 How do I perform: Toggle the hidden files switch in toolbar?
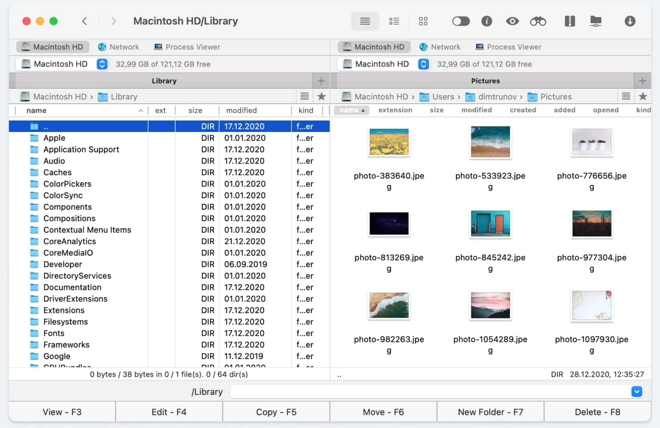coord(461,21)
